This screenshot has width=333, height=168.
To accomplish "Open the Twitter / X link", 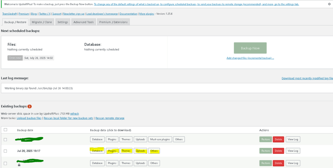I will click(x=45, y=14).
